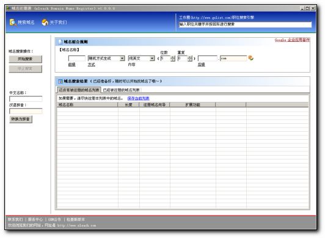Click the 检查新版本 footer link
The height and width of the screenshot is (238, 325).
coord(76,219)
